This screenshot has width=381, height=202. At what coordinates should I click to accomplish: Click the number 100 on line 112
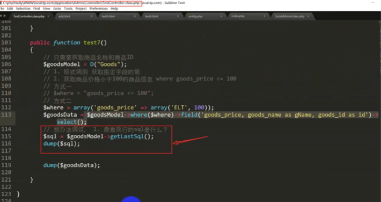(199, 107)
